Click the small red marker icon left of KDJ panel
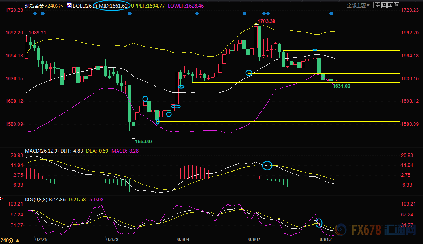423x244 pixels. [1, 199]
